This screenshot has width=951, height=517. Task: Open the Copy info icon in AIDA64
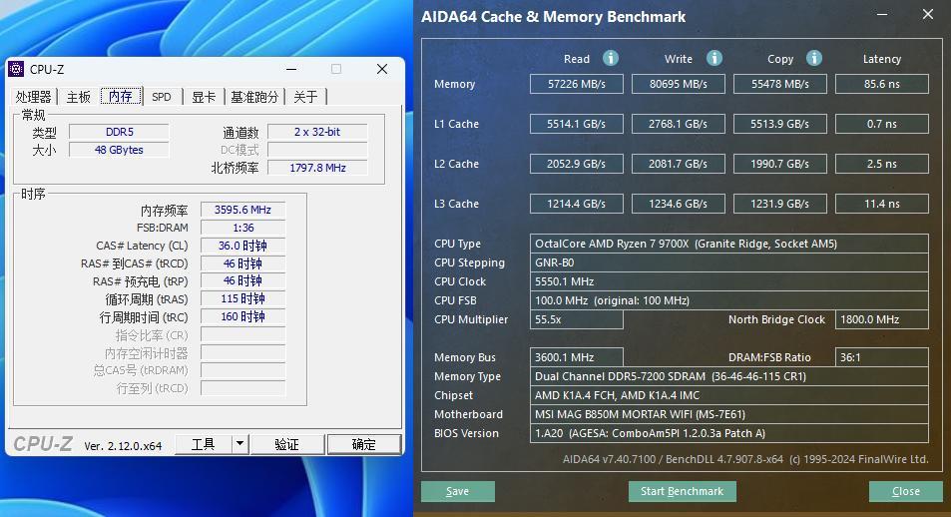click(x=814, y=58)
